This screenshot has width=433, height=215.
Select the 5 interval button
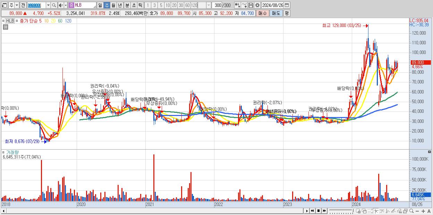click(x=161, y=5)
